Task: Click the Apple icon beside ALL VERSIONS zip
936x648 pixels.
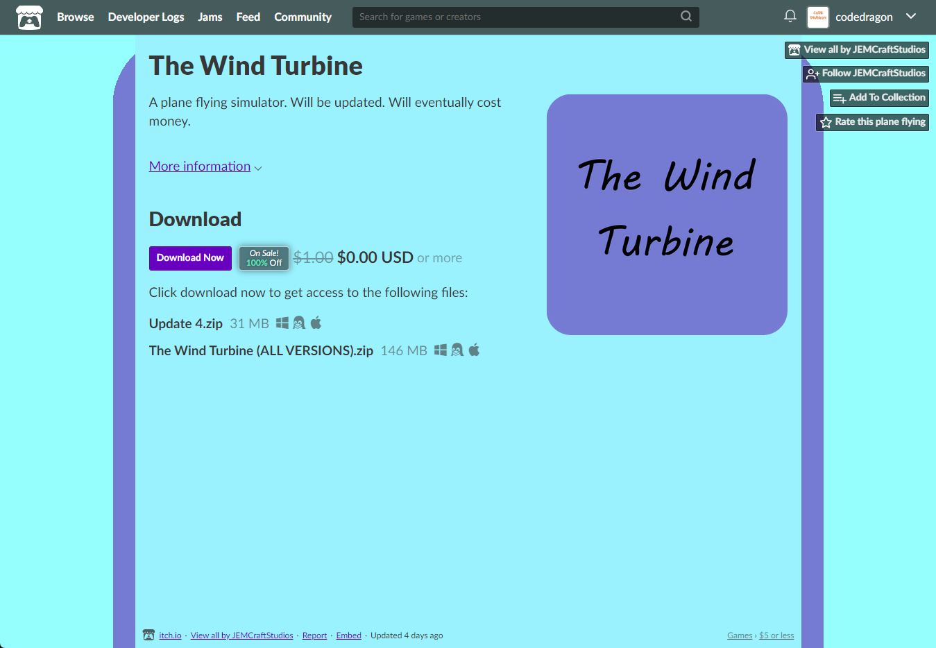Action: pyautogui.click(x=474, y=350)
